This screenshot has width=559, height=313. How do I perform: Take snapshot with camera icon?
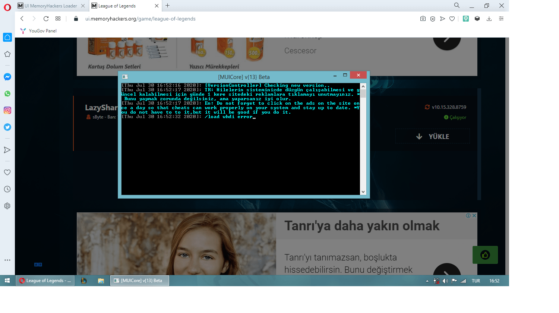click(423, 19)
